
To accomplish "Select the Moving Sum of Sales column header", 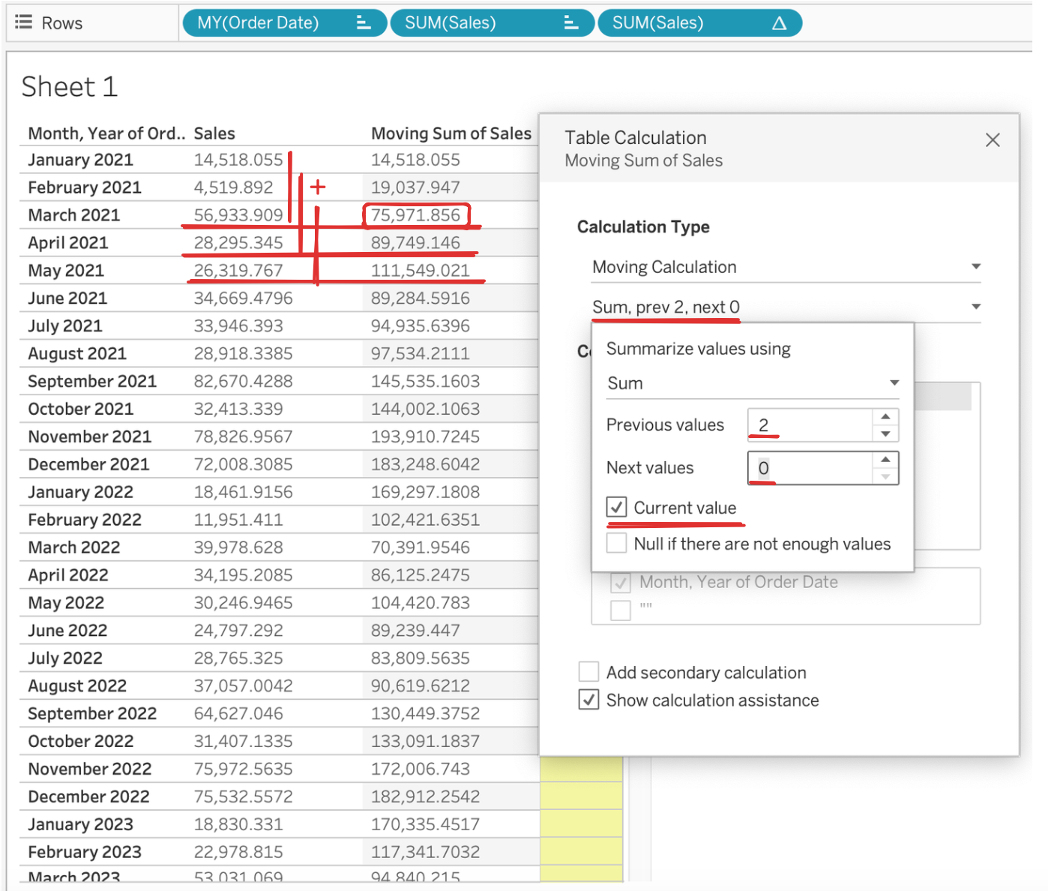I will click(x=451, y=133).
